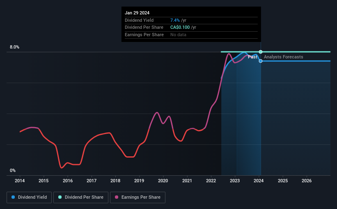Click the Jan 29 2024 tooltip date
The image size is (337, 209).
click(x=137, y=13)
